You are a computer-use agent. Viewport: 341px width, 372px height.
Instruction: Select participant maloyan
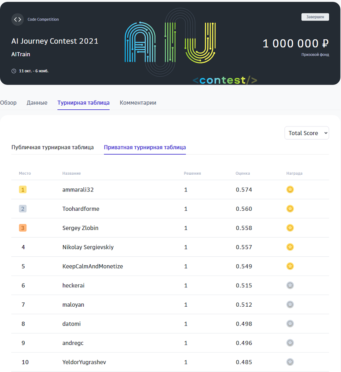(x=73, y=305)
